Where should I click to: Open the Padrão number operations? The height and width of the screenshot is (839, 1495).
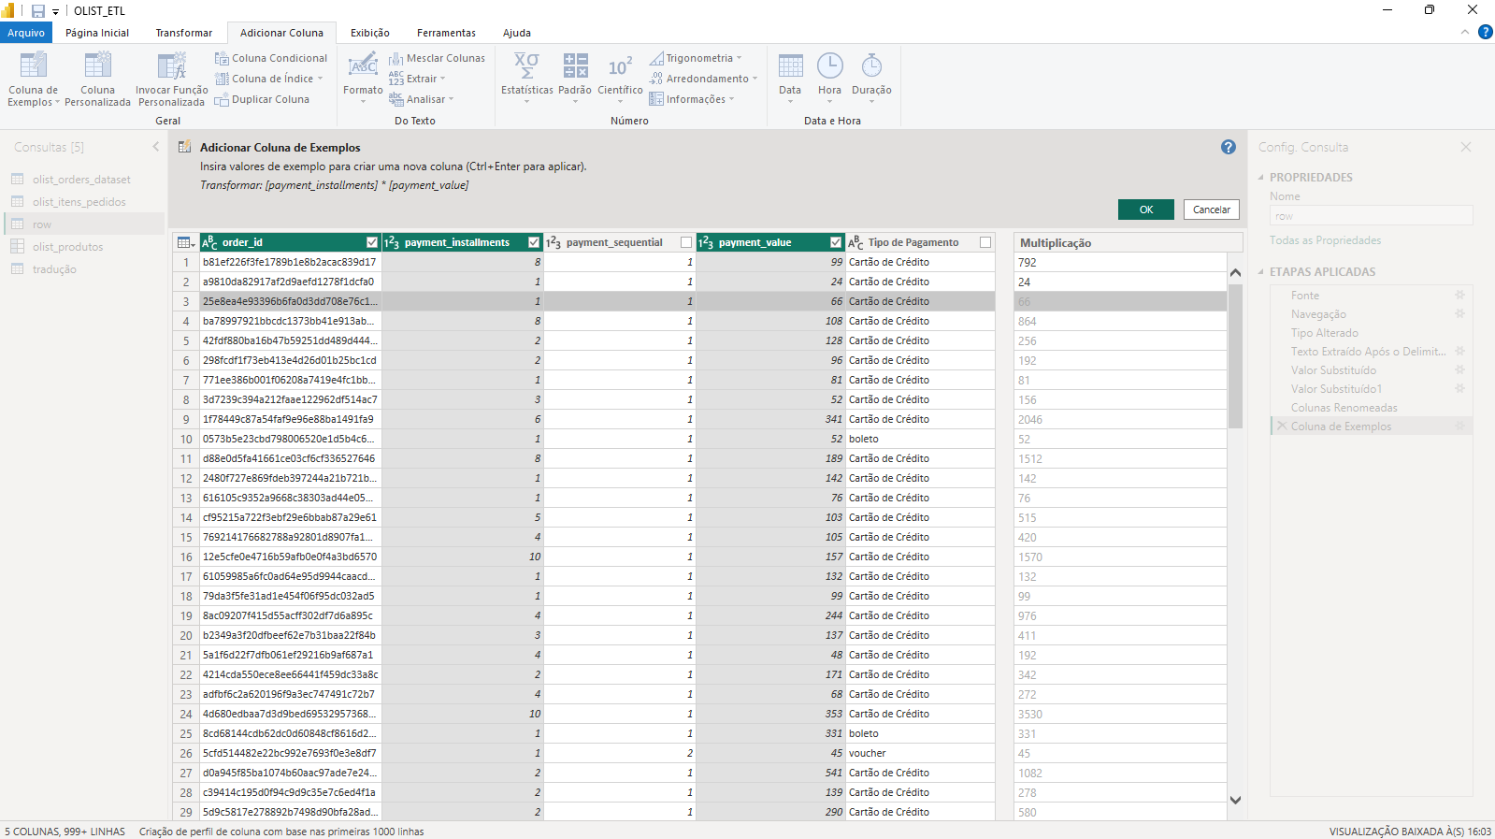(575, 80)
